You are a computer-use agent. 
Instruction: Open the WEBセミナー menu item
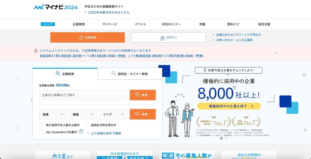tap(171, 24)
